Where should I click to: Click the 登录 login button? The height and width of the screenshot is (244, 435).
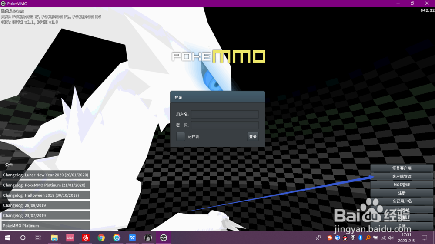click(x=253, y=136)
